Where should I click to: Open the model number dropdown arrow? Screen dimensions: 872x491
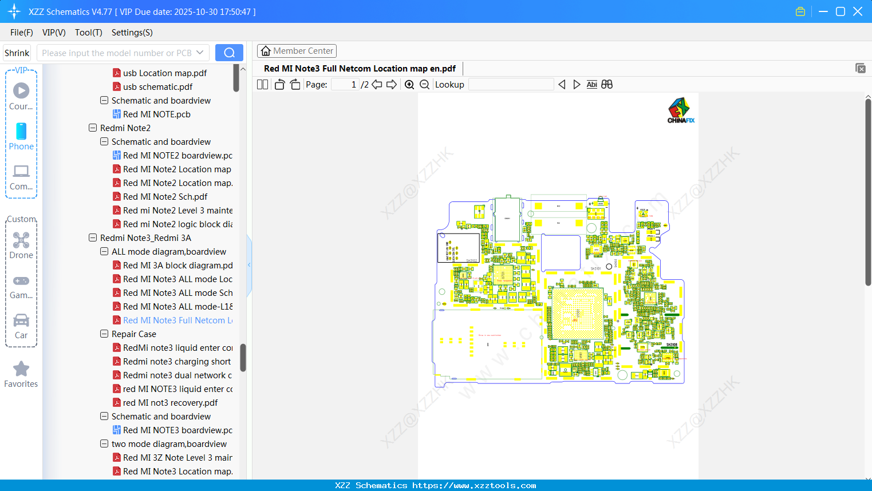point(200,53)
